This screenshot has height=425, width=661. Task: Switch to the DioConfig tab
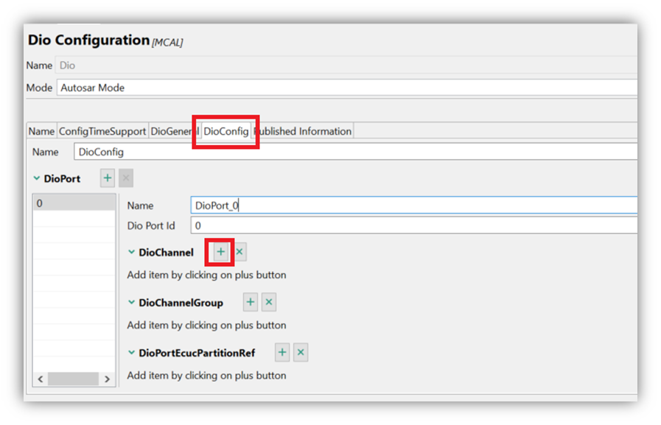click(225, 131)
